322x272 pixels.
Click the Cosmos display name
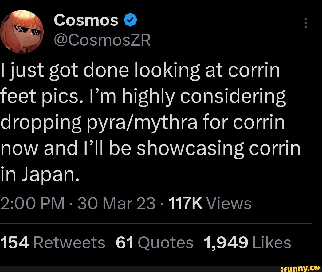[x=86, y=20]
